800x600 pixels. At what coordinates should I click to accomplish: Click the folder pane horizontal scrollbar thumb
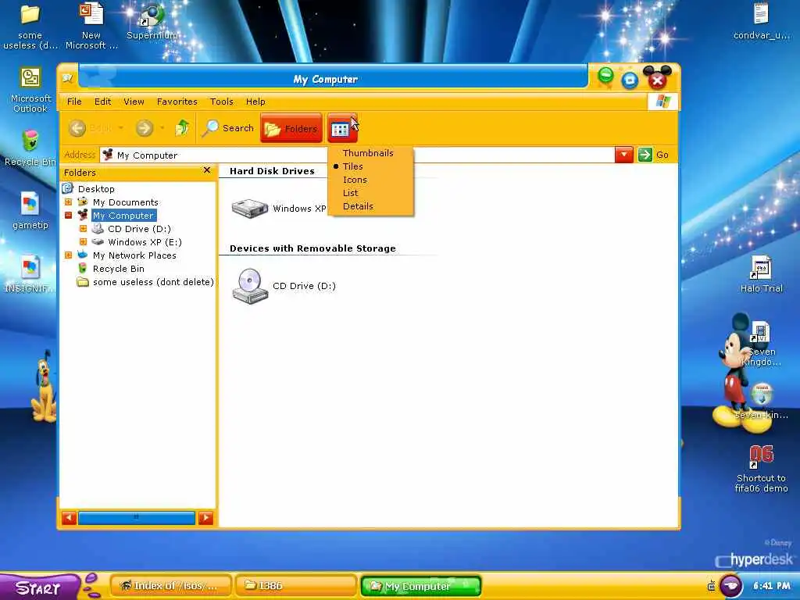click(x=136, y=518)
